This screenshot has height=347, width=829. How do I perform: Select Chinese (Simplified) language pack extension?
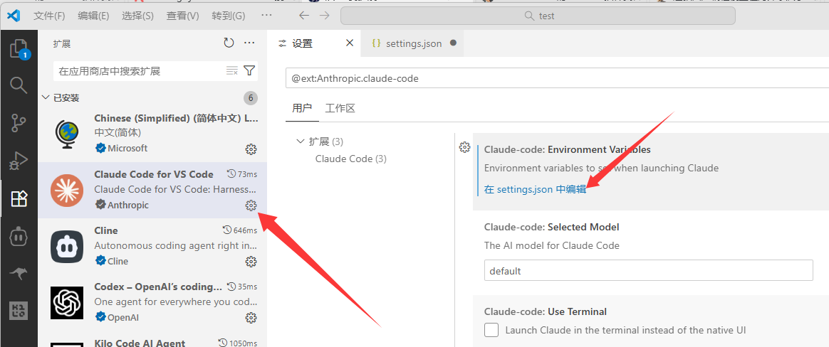point(152,134)
